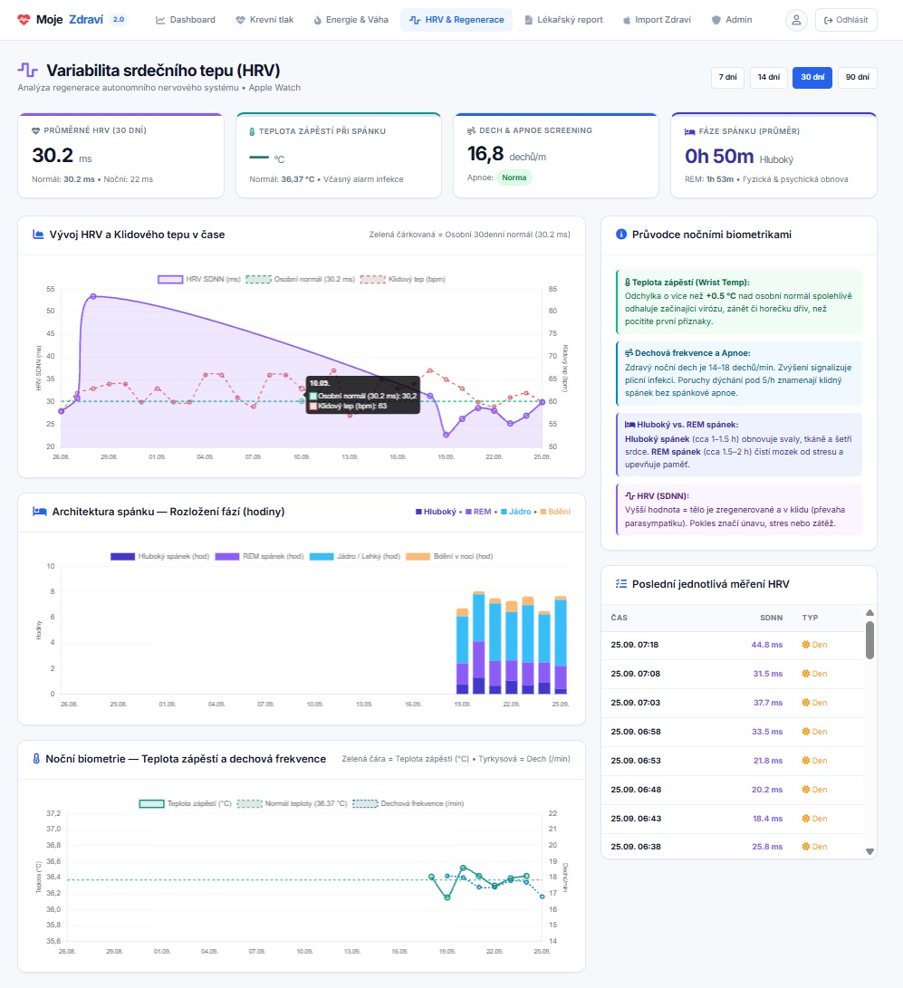The width and height of the screenshot is (903, 988).
Task: Select the 90 dní time range
Action: (857, 78)
